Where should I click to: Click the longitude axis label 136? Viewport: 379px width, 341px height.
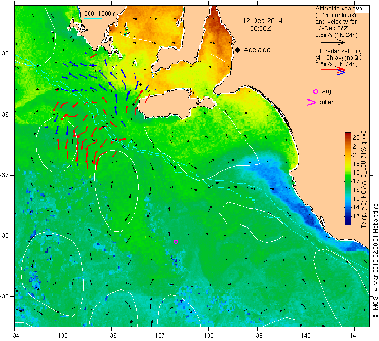tap(111, 336)
